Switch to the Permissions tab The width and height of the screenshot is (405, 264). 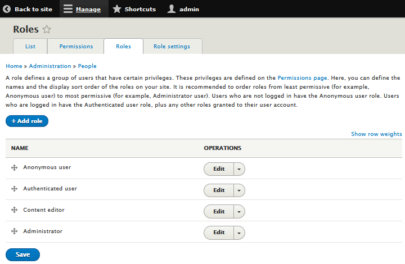pyautogui.click(x=75, y=47)
